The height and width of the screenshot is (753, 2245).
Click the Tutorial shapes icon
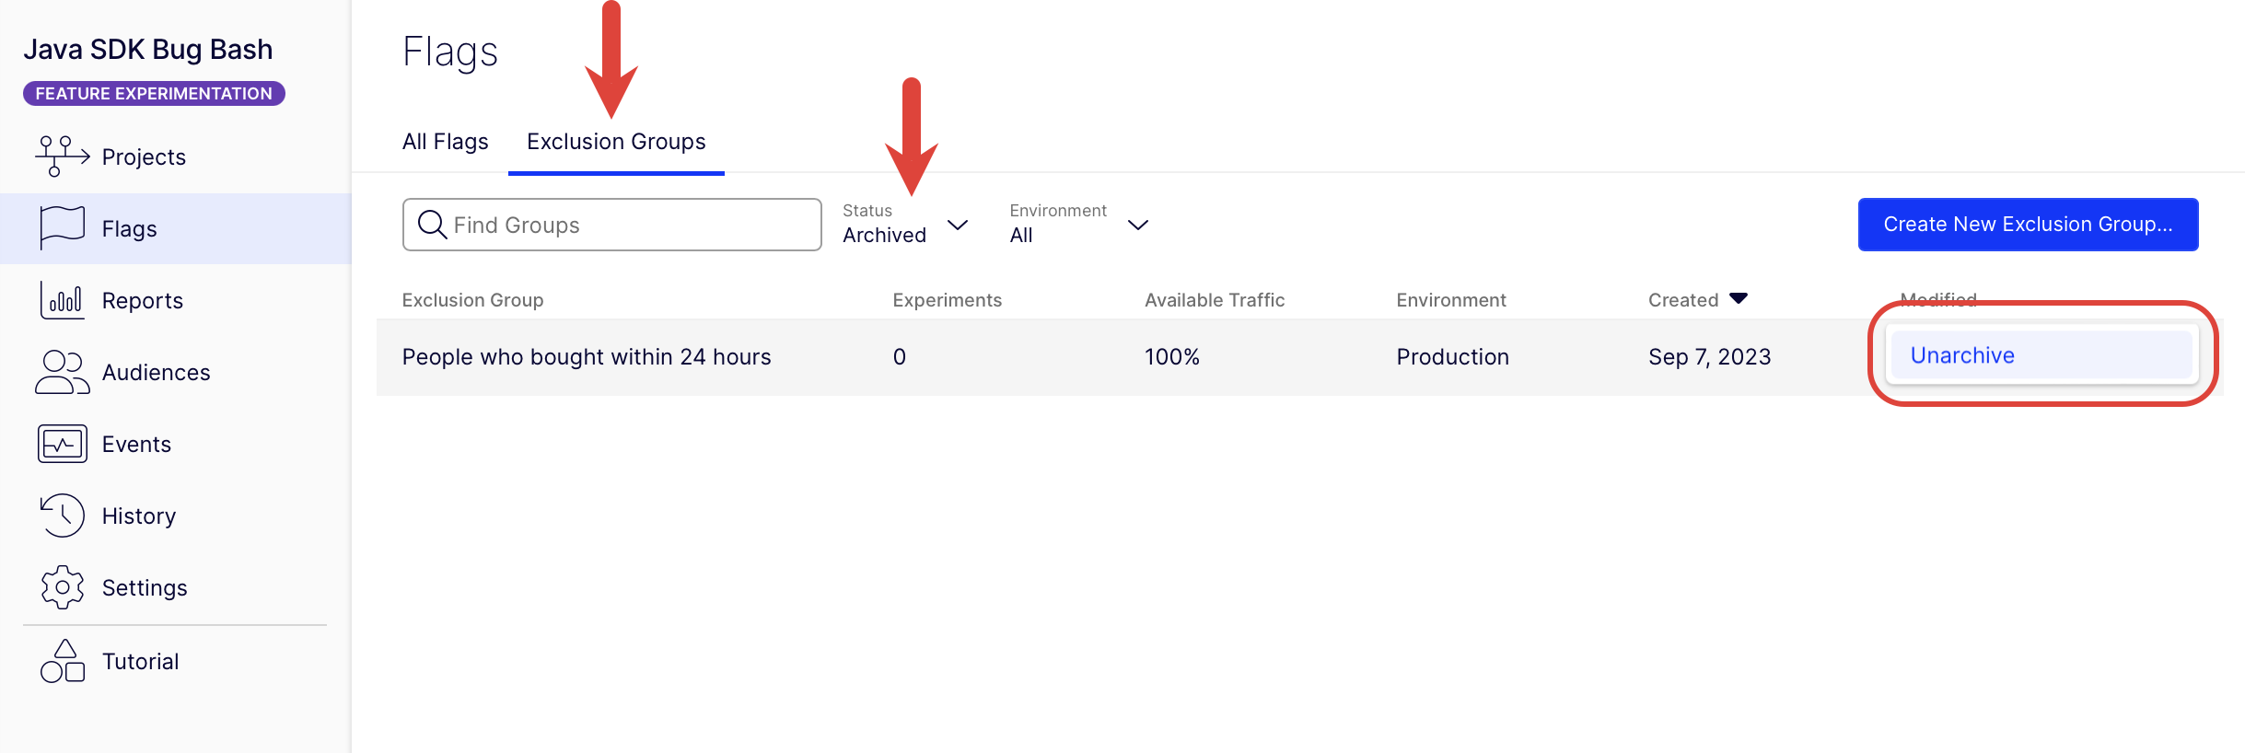[62, 661]
